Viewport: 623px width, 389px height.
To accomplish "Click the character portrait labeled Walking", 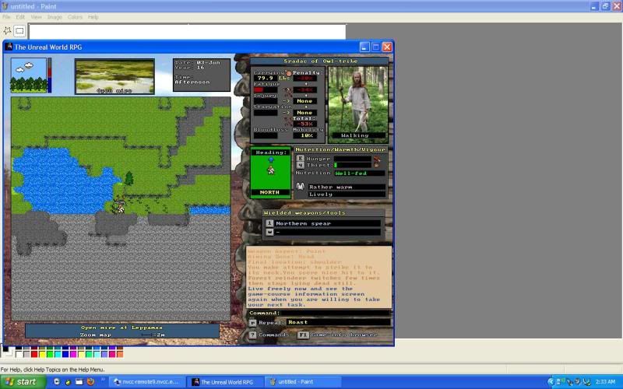I will point(358,103).
